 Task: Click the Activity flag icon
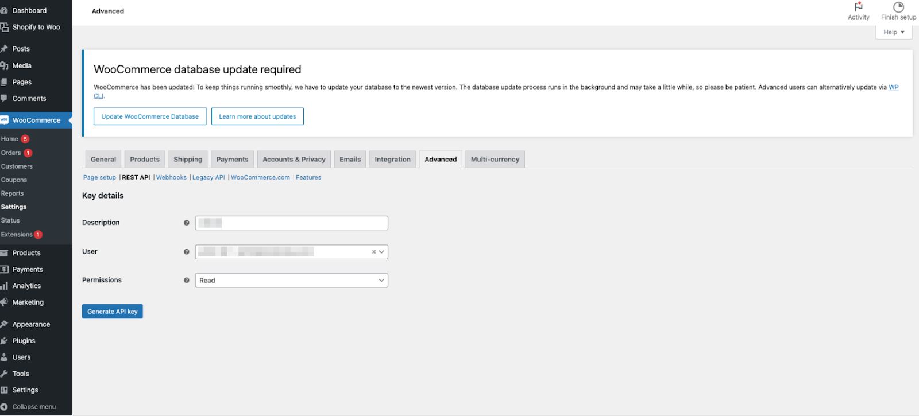coord(858,7)
